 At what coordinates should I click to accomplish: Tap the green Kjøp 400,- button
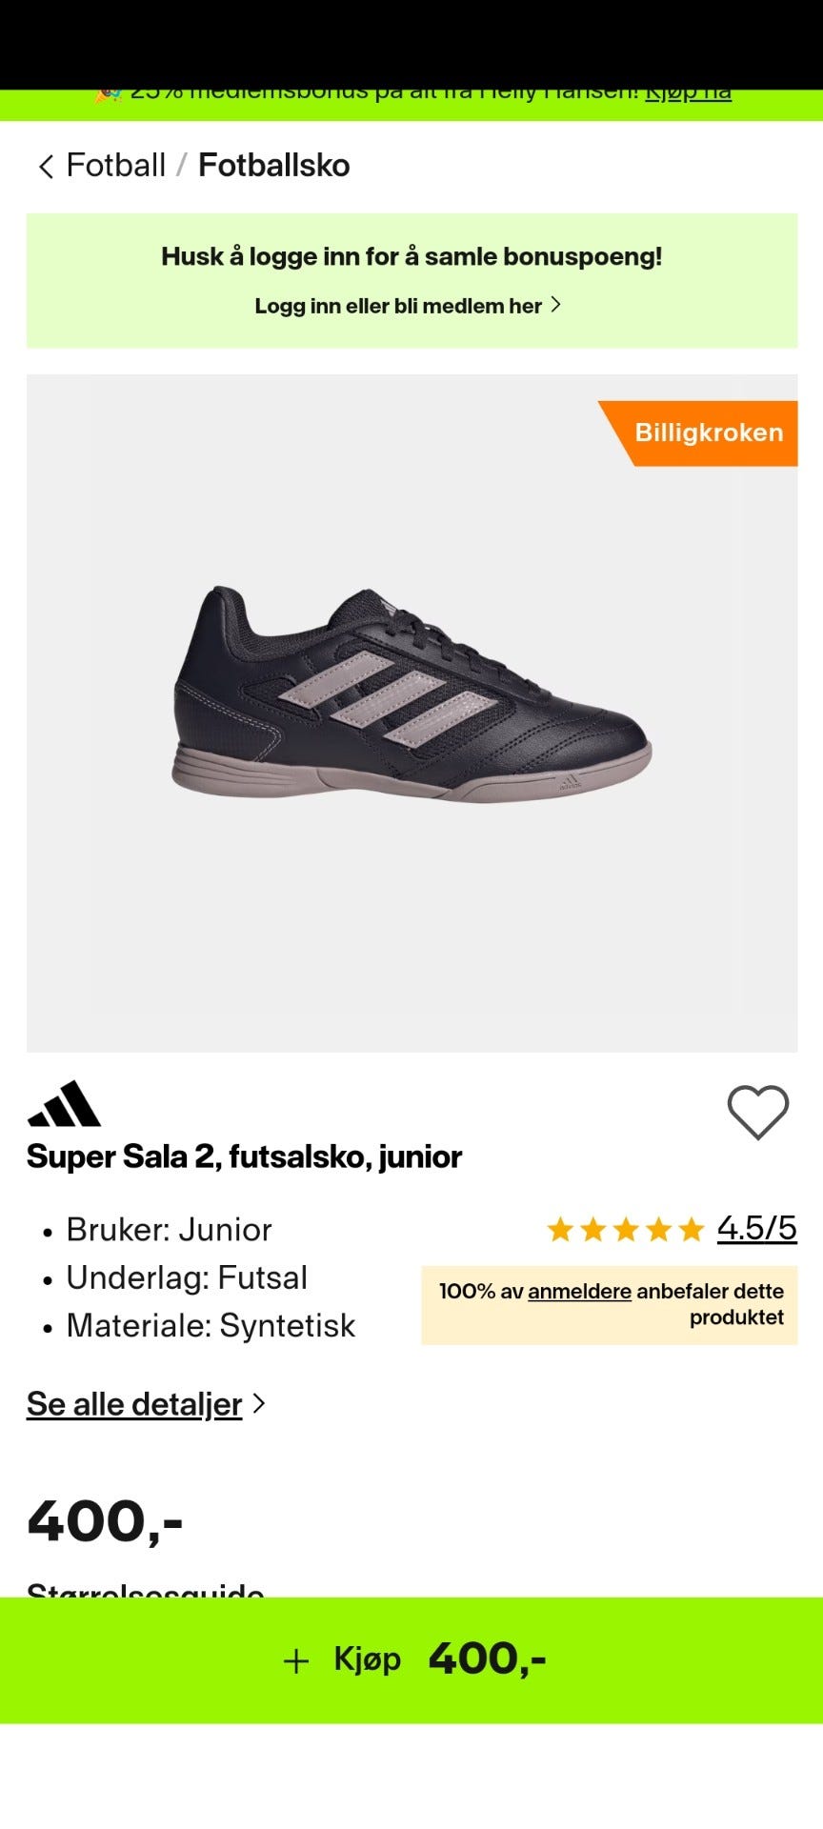pos(411,1660)
